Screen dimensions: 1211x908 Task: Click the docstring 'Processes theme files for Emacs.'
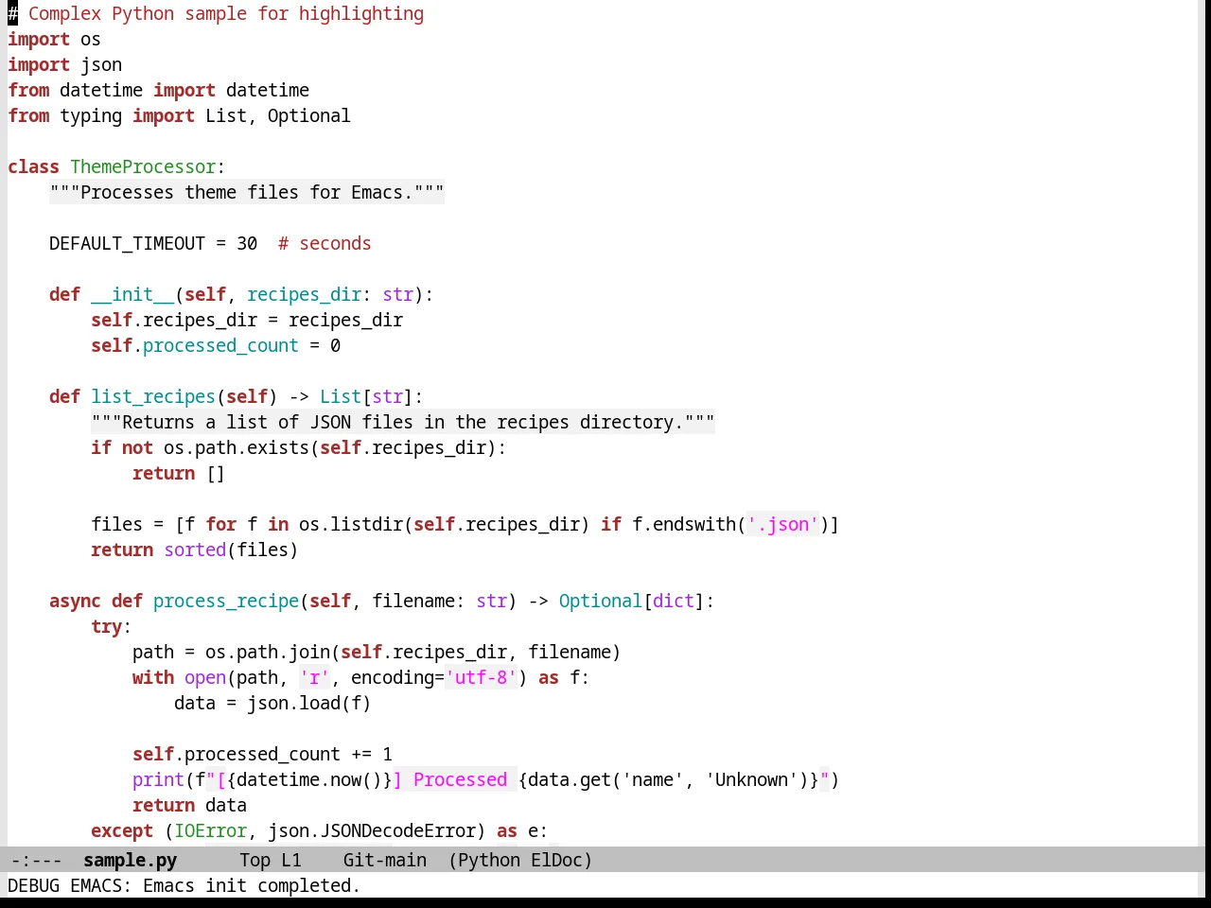[247, 192]
